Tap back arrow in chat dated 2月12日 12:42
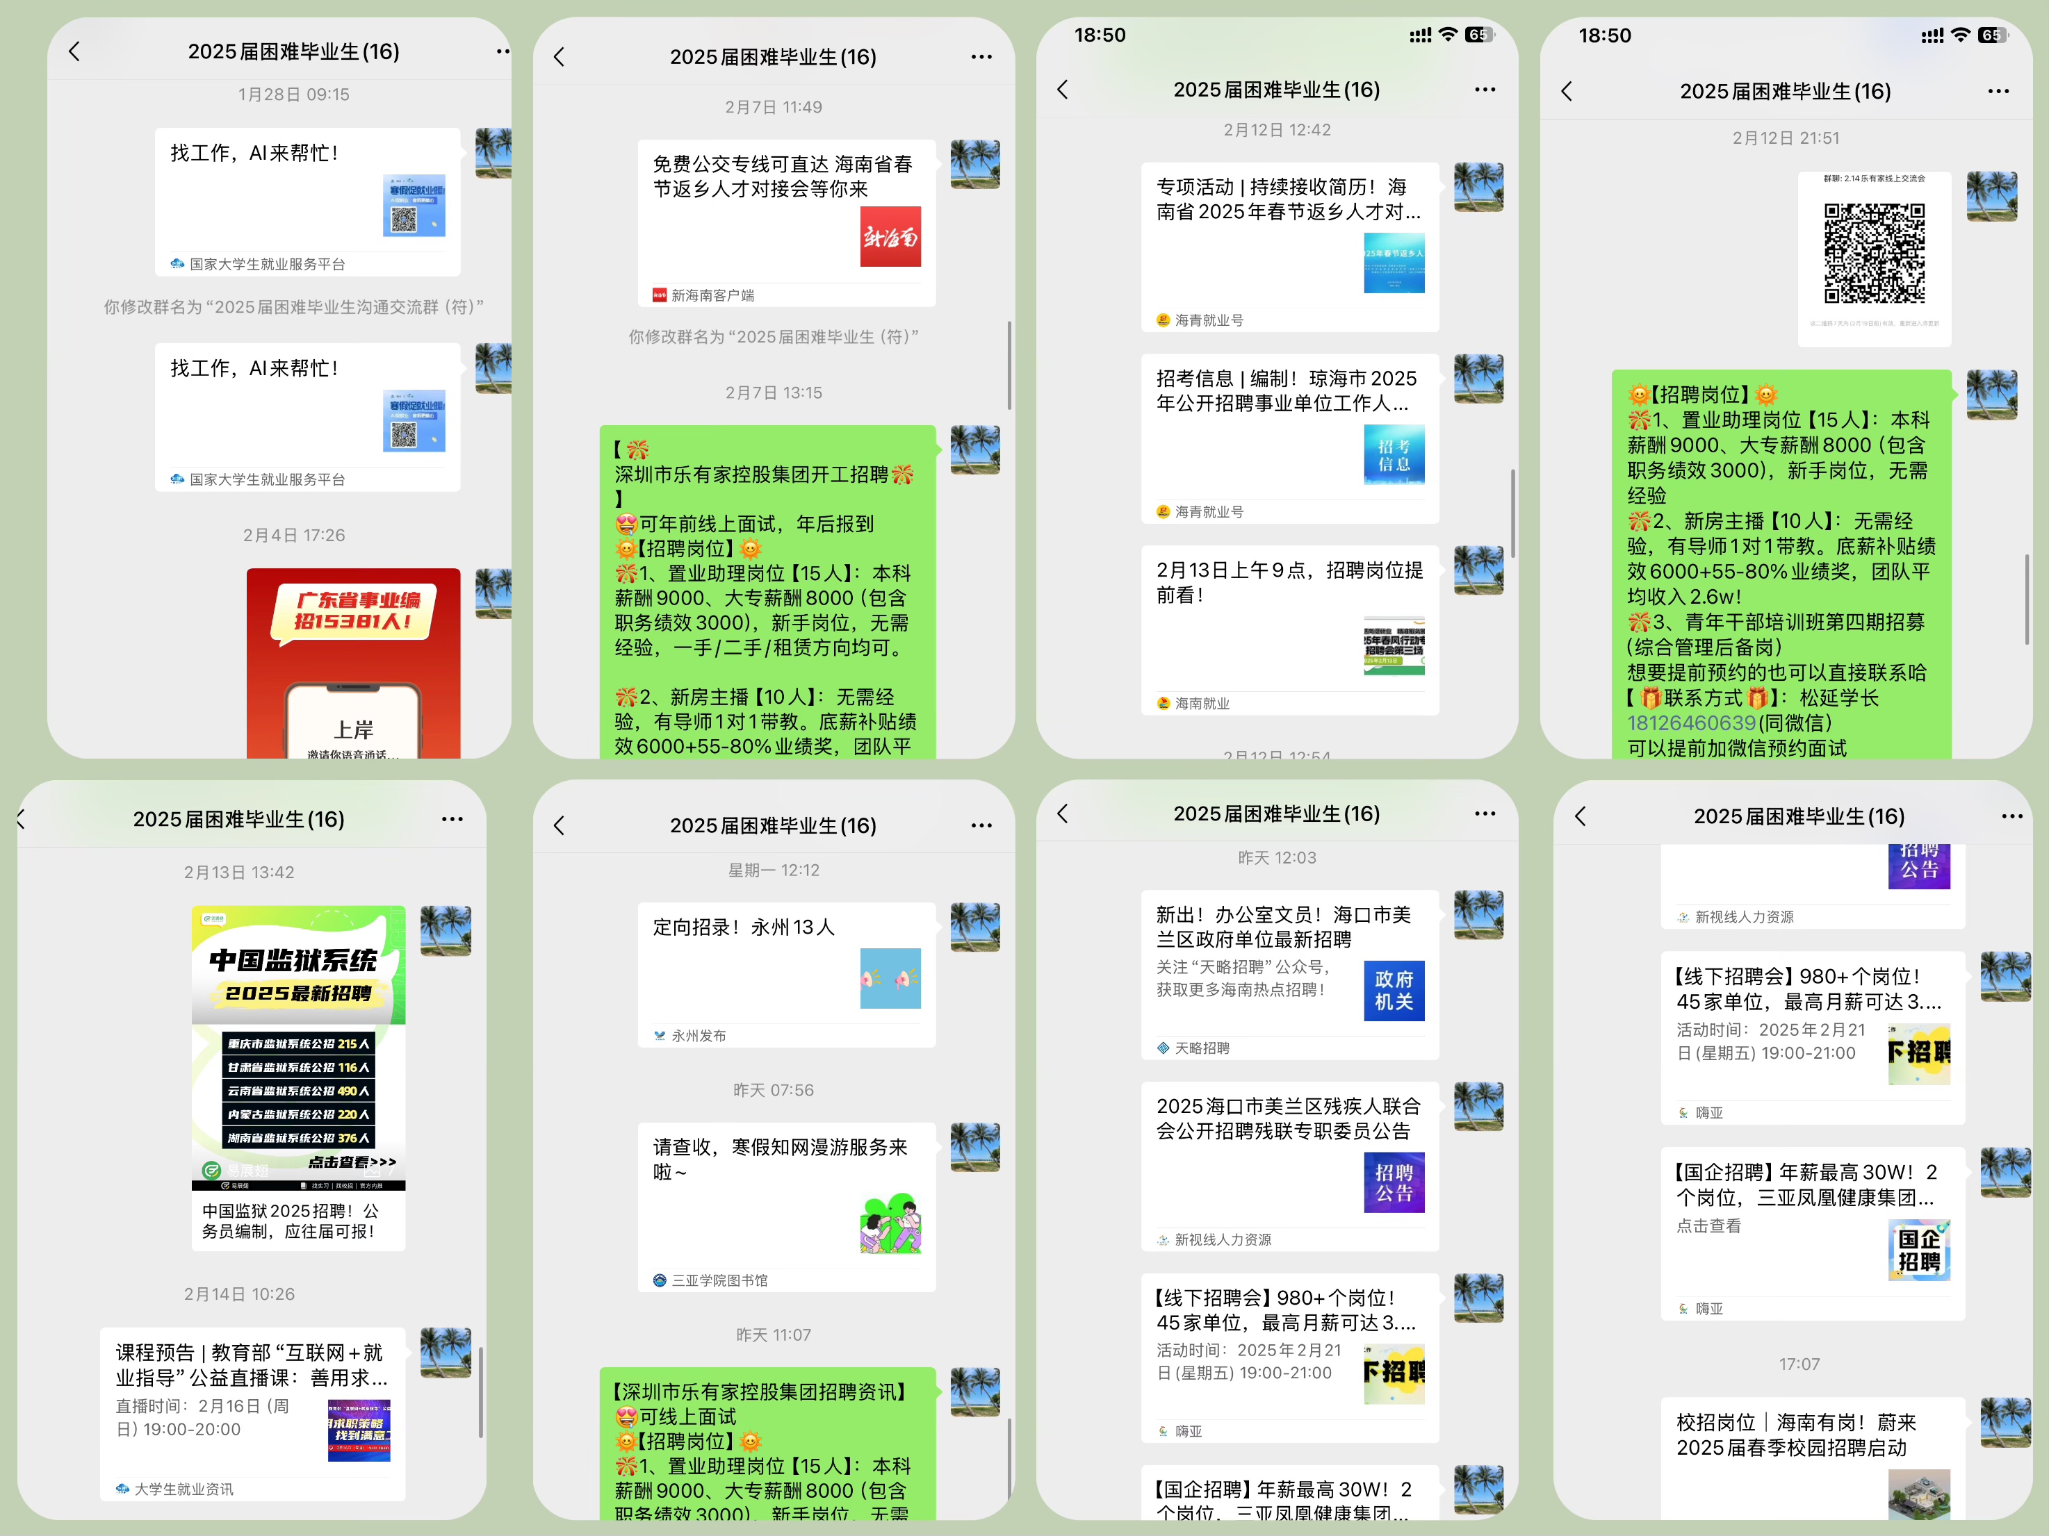Image resolution: width=2049 pixels, height=1536 pixels. click(x=1063, y=90)
